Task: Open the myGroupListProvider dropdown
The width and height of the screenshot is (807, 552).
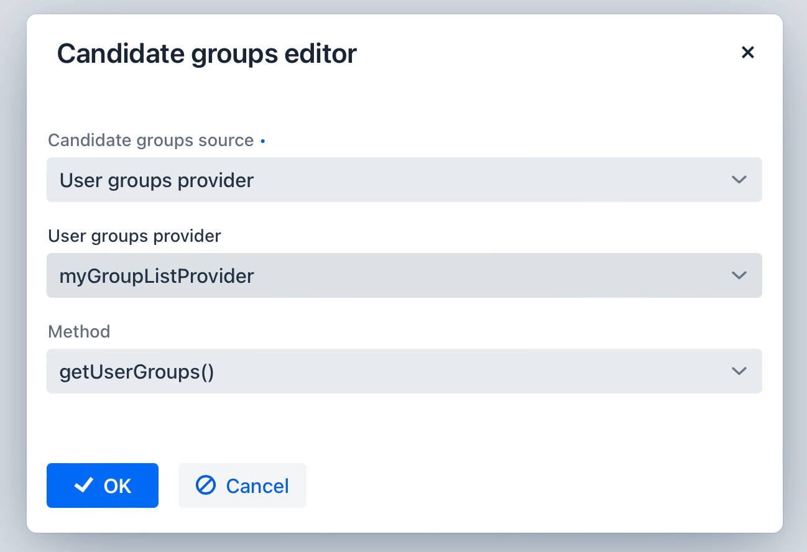Action: (x=404, y=275)
